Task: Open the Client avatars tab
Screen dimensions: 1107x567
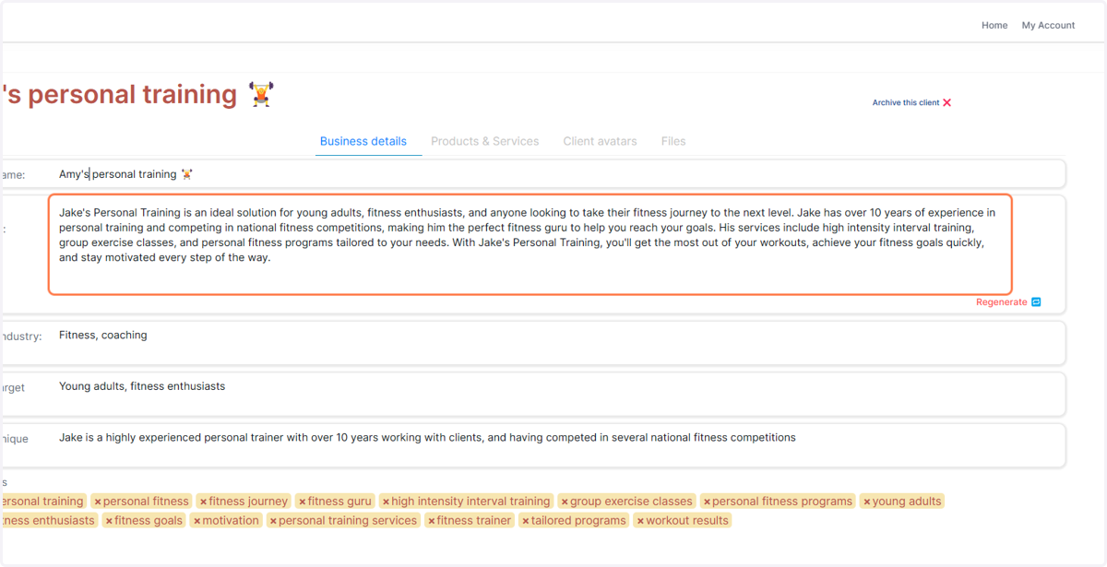Action: pos(601,141)
